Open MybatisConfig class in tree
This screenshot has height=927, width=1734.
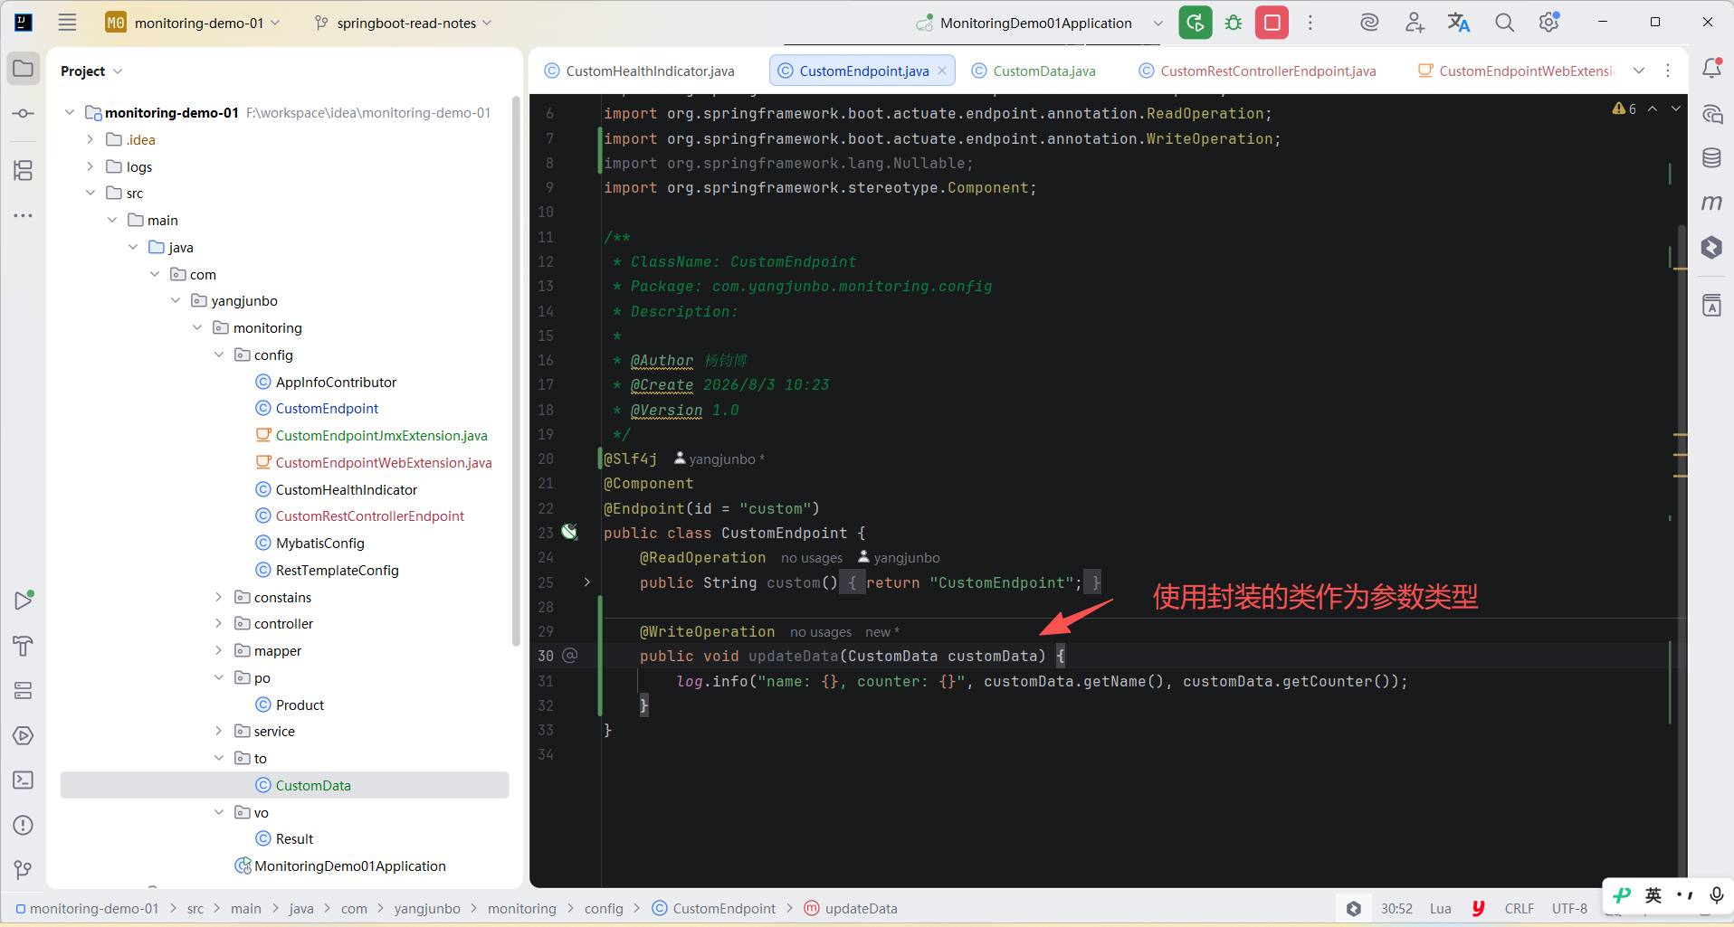(x=319, y=543)
